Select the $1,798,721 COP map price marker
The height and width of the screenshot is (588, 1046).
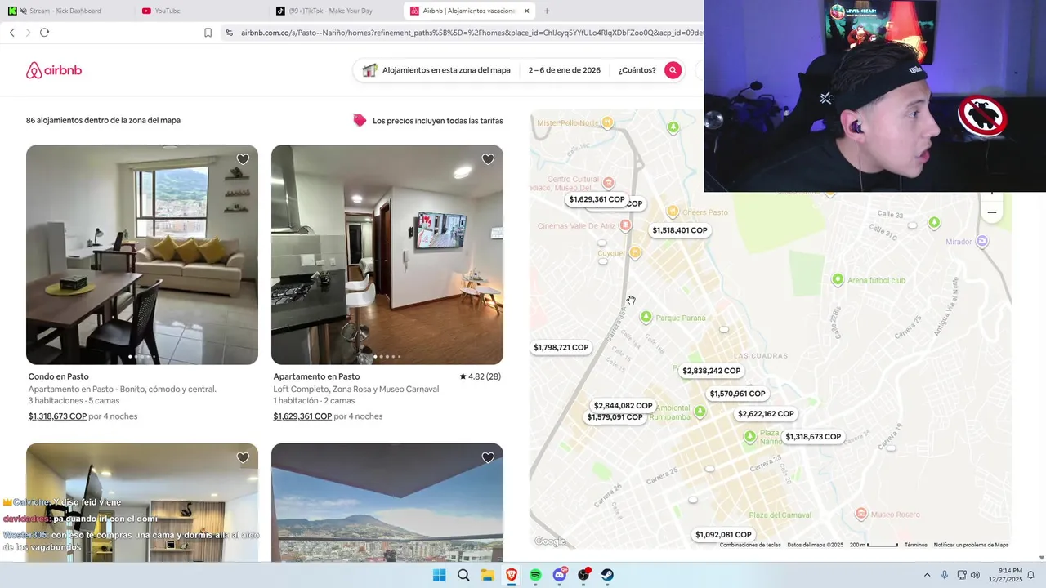pos(561,347)
